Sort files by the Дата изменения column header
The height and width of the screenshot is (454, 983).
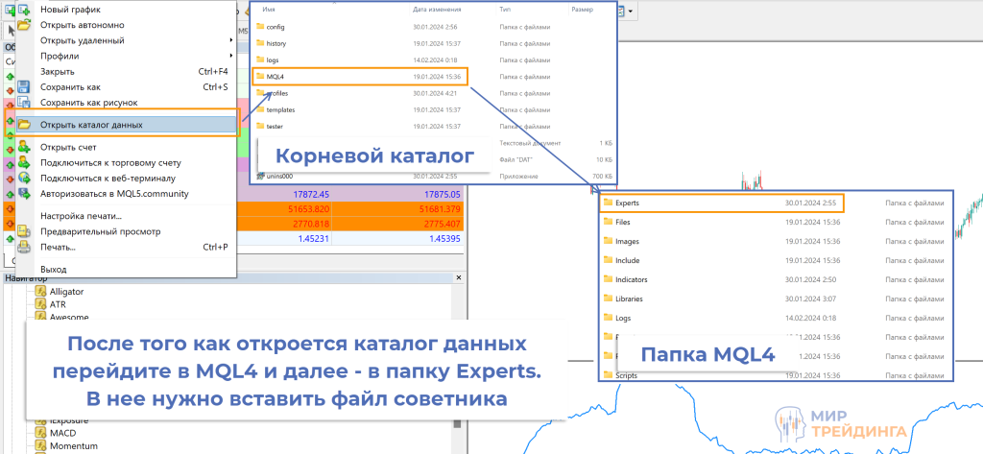coord(434,9)
